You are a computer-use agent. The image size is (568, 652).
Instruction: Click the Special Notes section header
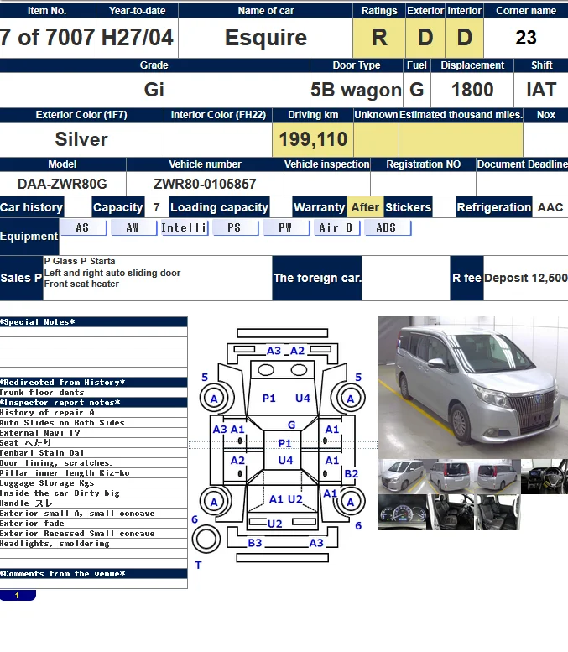[94, 322]
